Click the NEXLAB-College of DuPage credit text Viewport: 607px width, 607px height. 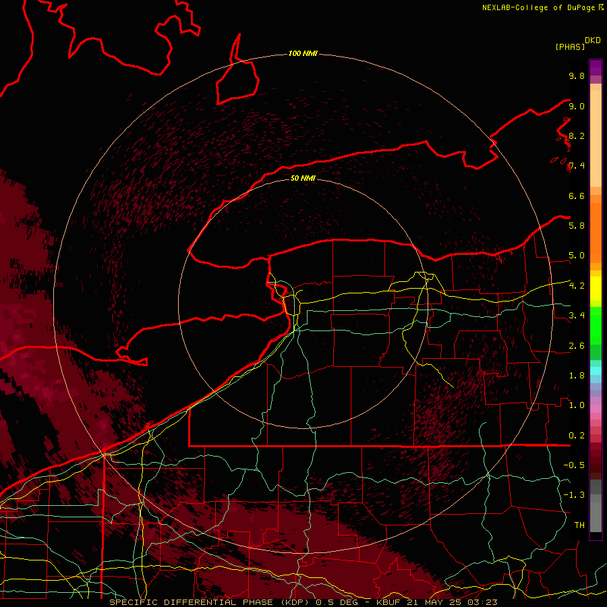(x=540, y=7)
